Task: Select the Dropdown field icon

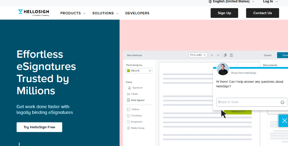Action: 128,122
